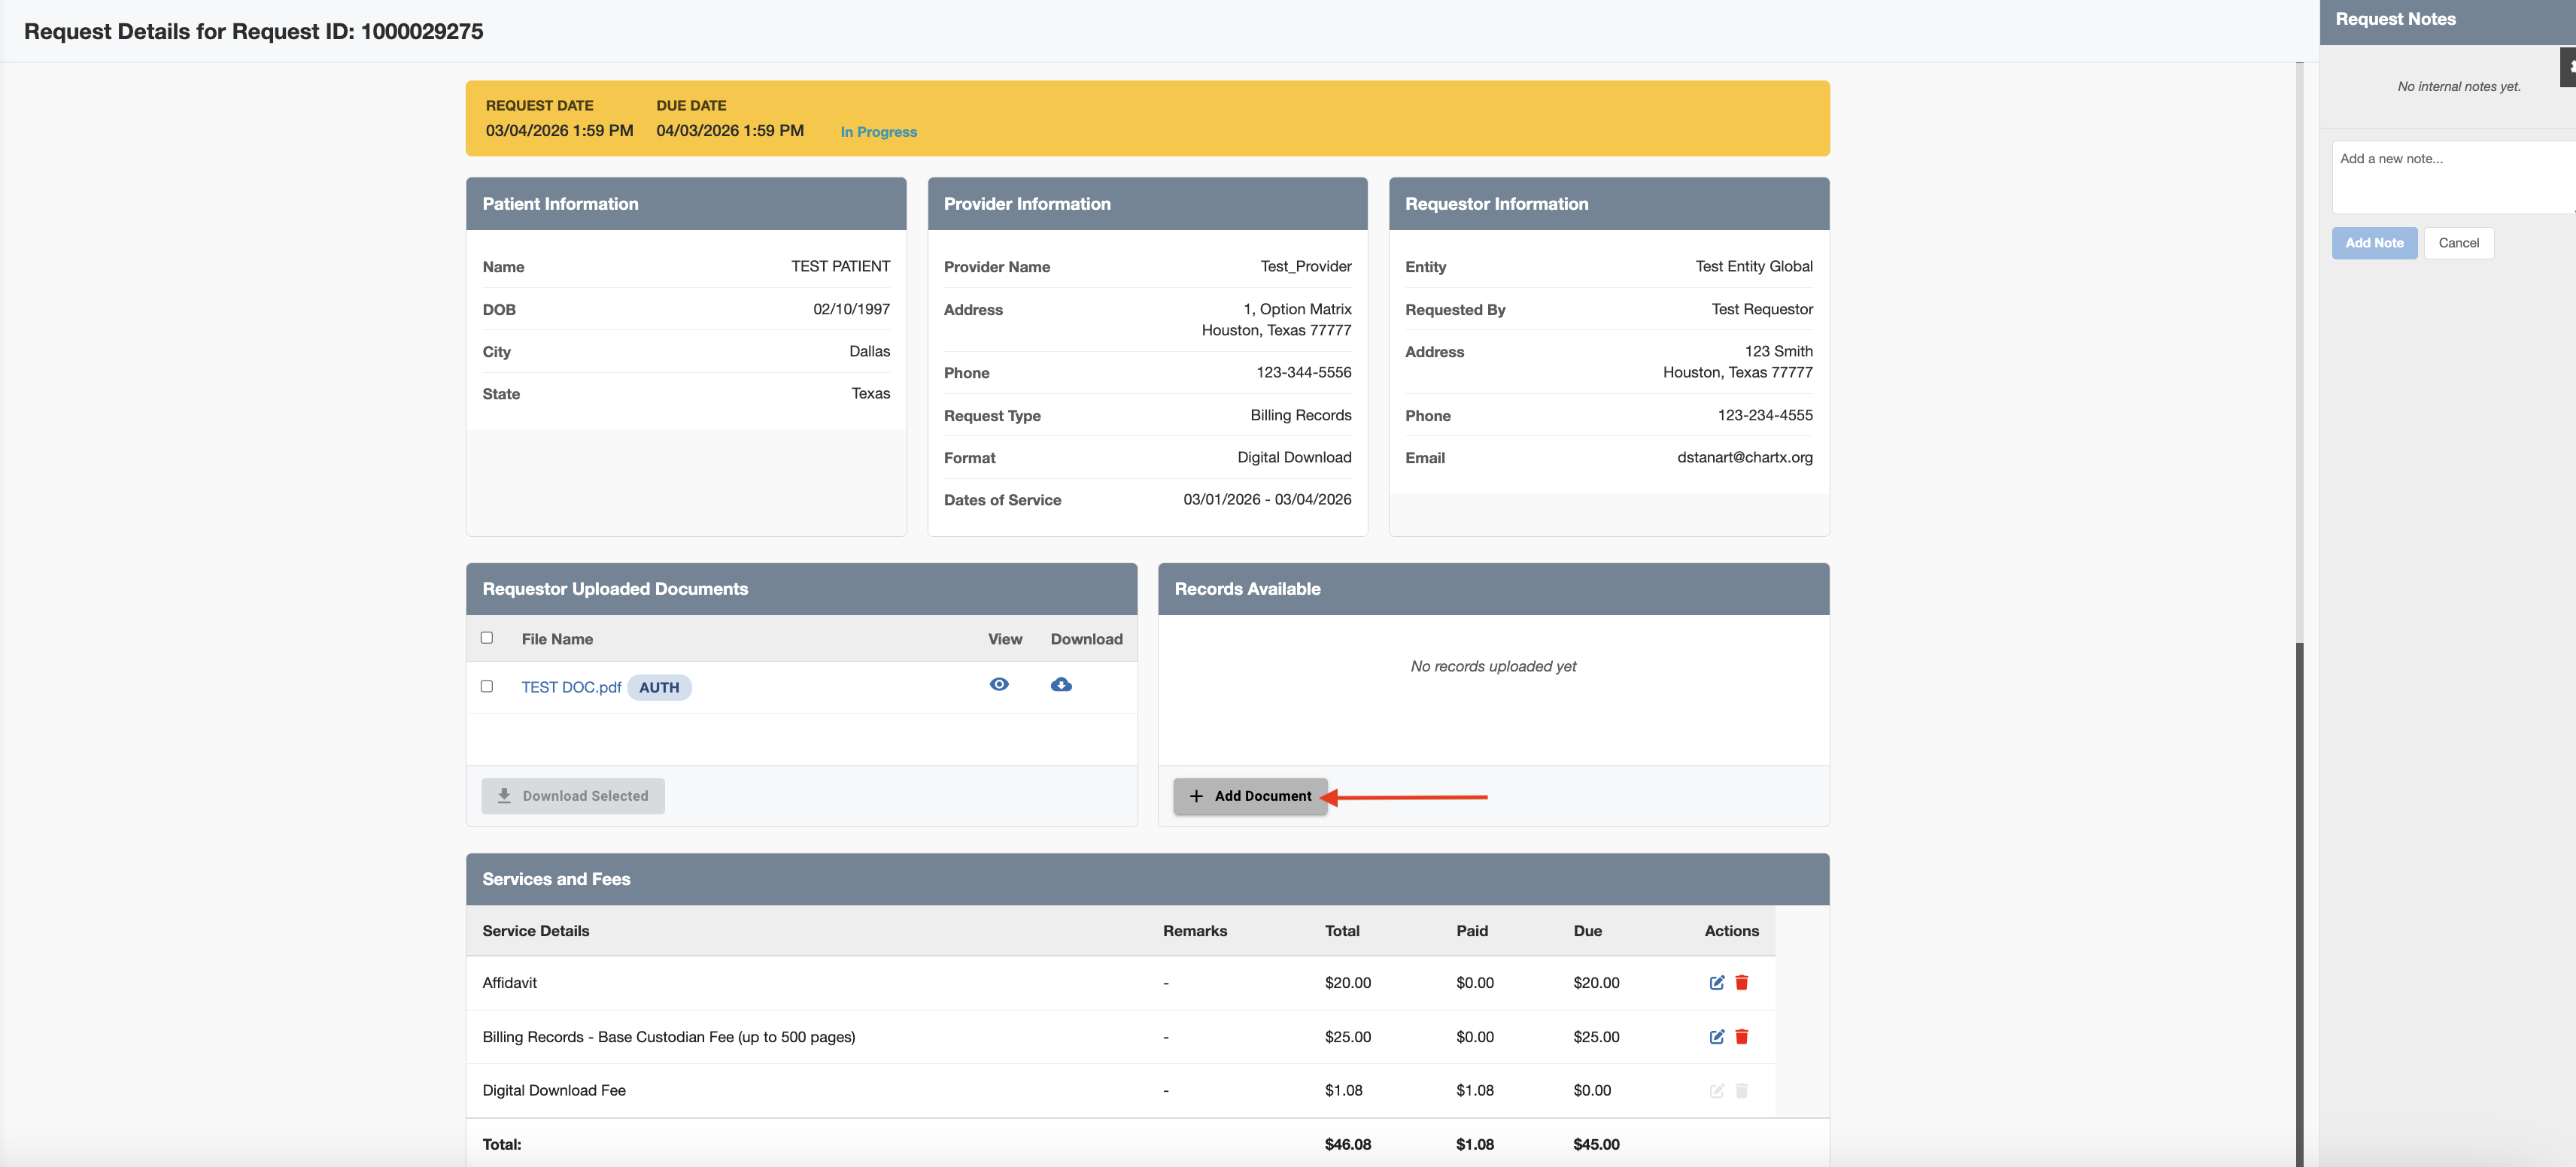Click the greyed edit icon for Digital Download Fee

(x=1716, y=1090)
